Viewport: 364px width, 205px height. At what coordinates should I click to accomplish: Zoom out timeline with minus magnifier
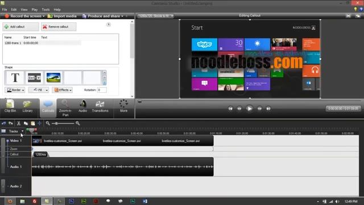pyautogui.click(x=48, y=123)
